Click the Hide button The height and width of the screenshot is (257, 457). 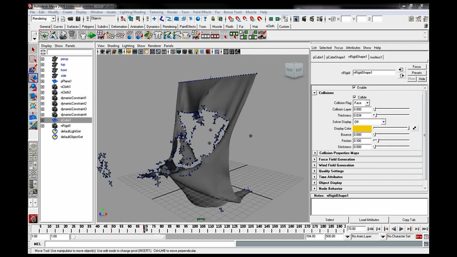click(422, 79)
